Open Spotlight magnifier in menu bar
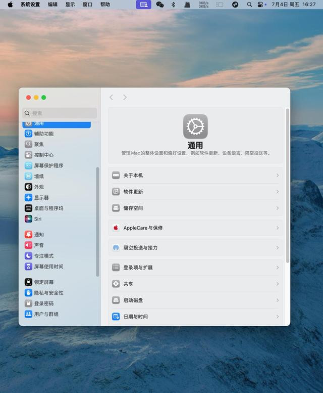The image size is (323, 393). click(x=249, y=5)
